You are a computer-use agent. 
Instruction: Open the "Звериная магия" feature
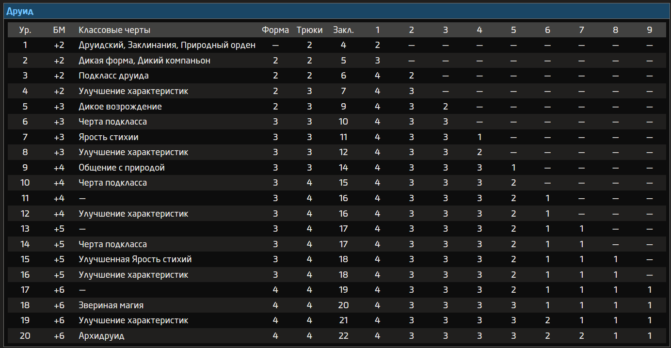111,305
